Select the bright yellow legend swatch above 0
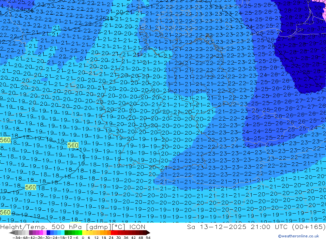Image resolution: width=326 pixels, height=239 pixels. (x=84, y=232)
